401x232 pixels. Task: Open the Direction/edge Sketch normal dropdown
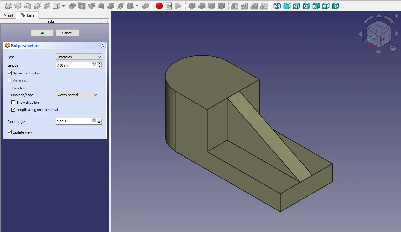pyautogui.click(x=77, y=95)
